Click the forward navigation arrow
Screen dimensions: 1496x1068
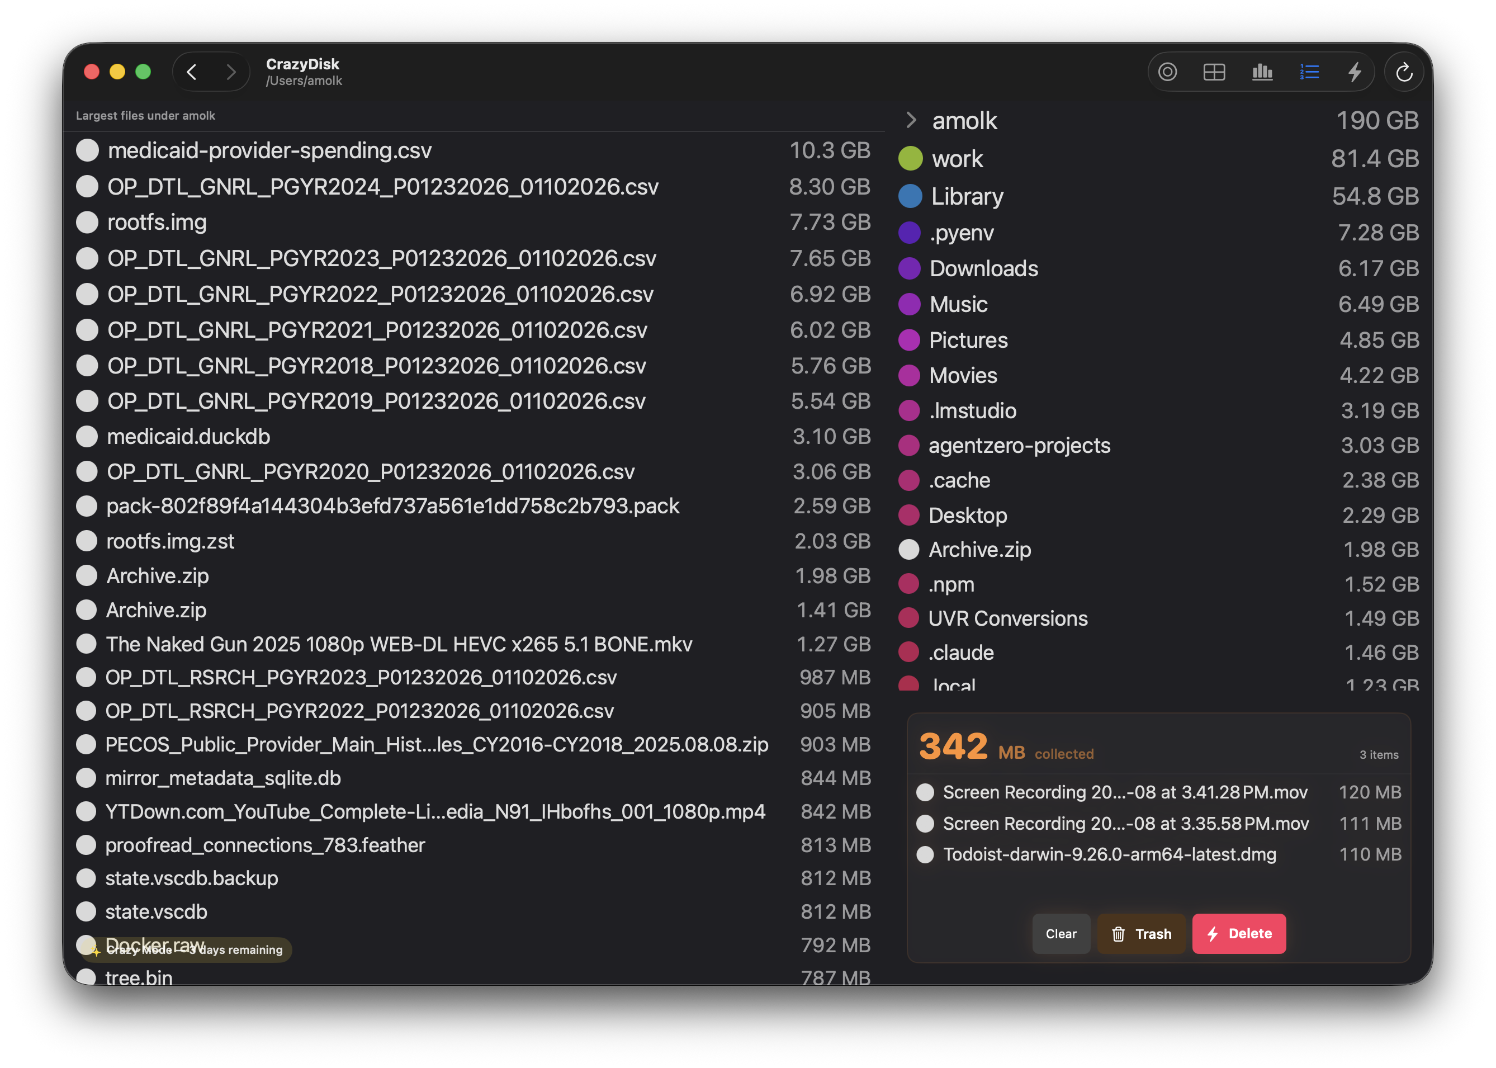[x=231, y=72]
